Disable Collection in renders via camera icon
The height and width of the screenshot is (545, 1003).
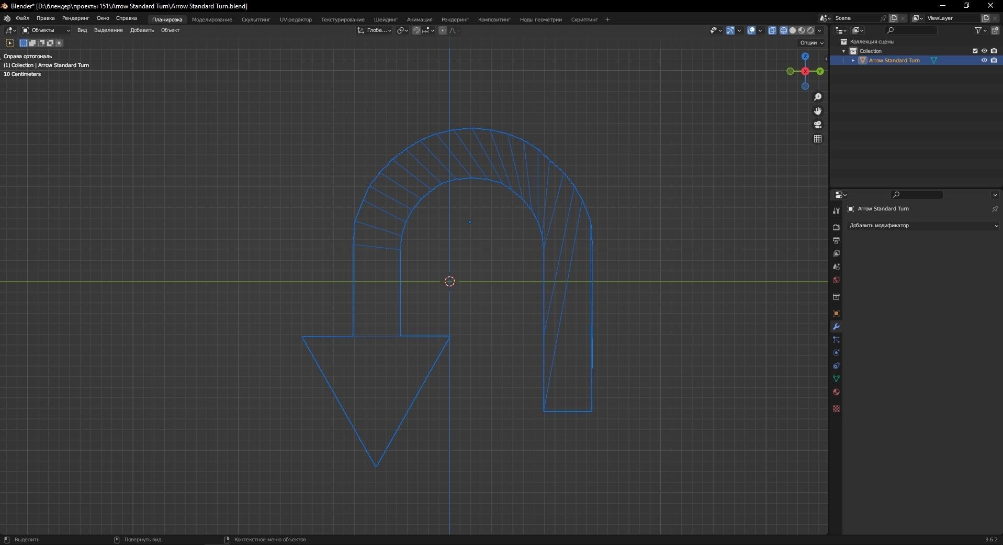pyautogui.click(x=994, y=51)
